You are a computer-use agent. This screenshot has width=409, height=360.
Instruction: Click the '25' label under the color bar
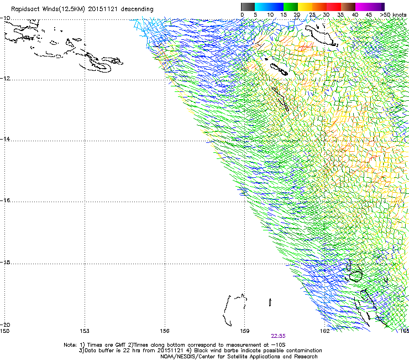click(x=312, y=15)
